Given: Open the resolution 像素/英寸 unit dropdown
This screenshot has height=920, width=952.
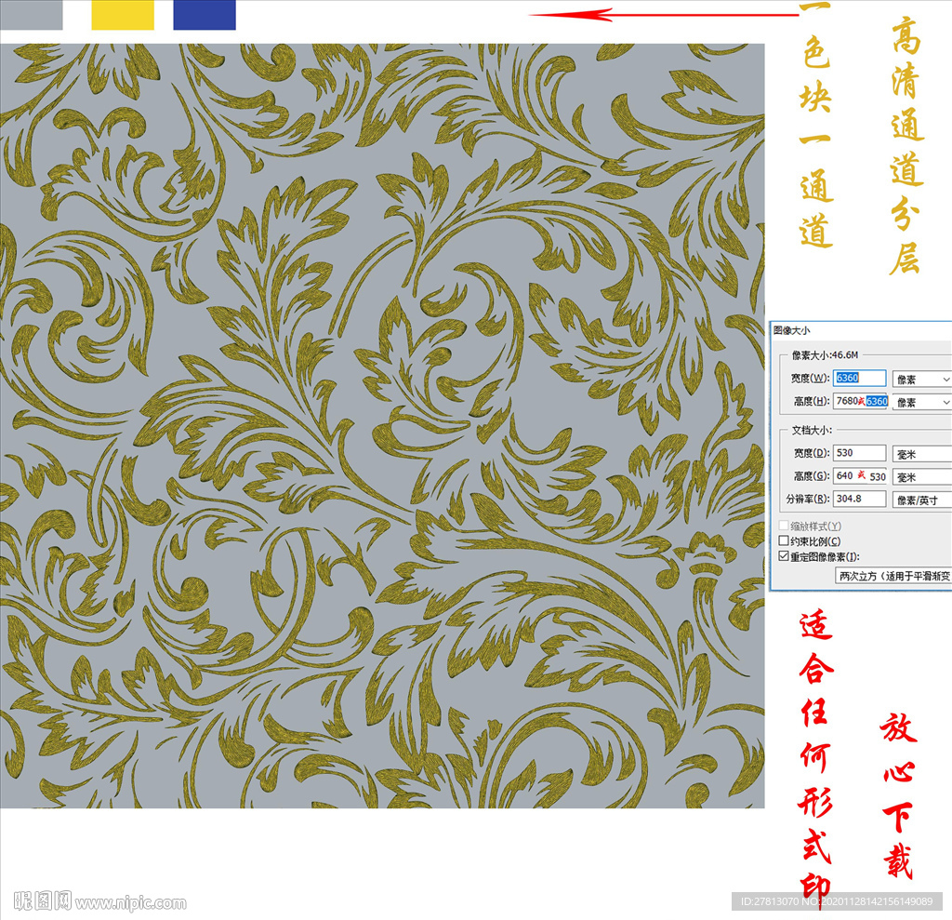Looking at the screenshot, I should pyautogui.click(x=921, y=500).
